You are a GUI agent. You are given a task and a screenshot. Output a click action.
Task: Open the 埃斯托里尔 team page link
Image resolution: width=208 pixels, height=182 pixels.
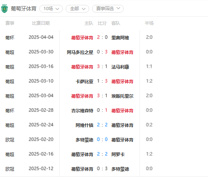click(122, 96)
